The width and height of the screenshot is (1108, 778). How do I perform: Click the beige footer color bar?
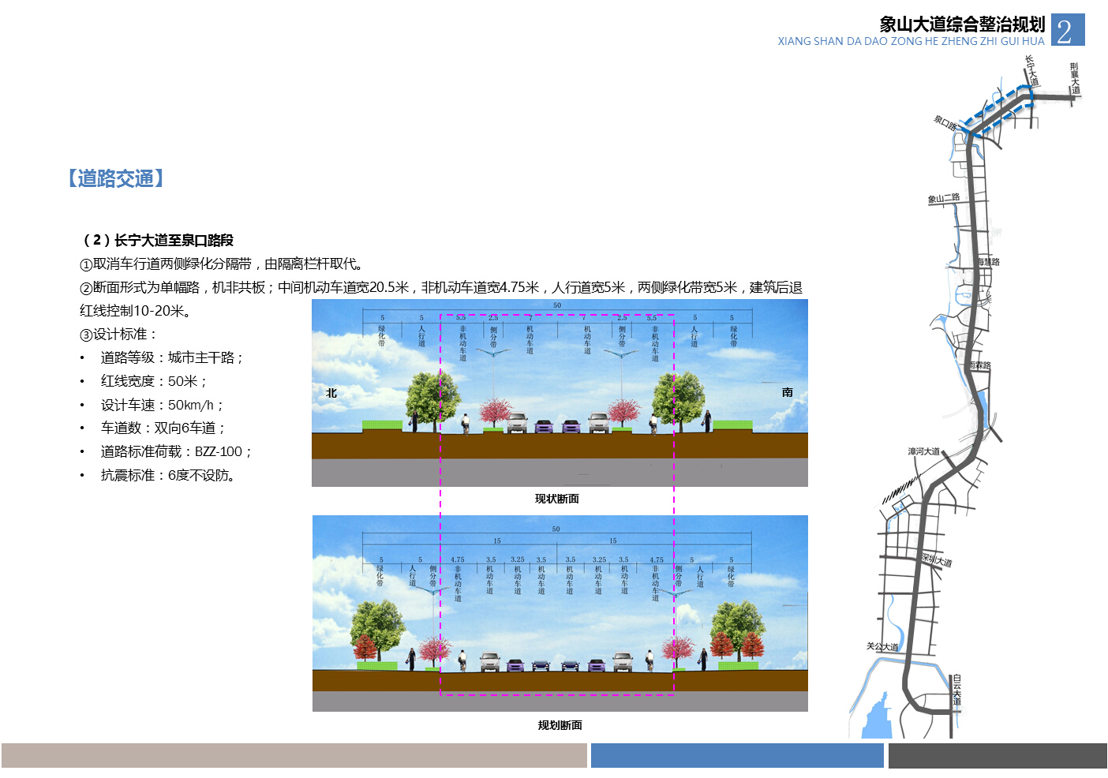(x=294, y=755)
